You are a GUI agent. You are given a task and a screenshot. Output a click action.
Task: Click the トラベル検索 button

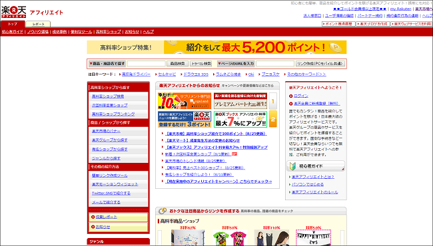[x=201, y=64]
